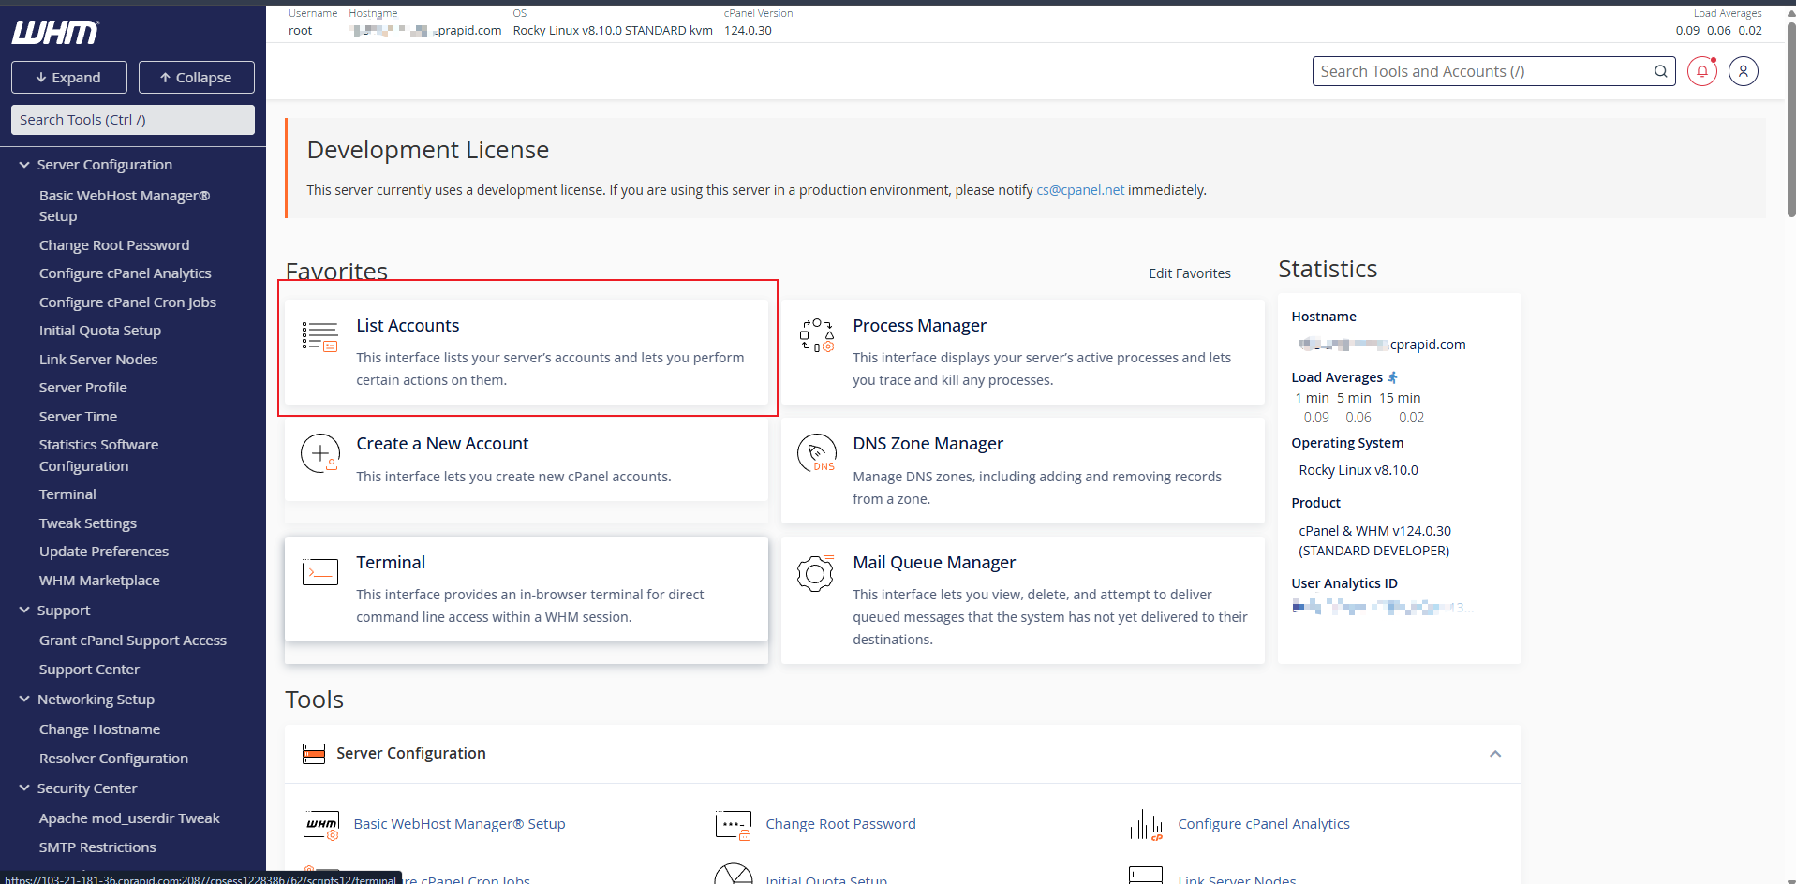
Task: Click the Collapse all button
Action: click(197, 78)
